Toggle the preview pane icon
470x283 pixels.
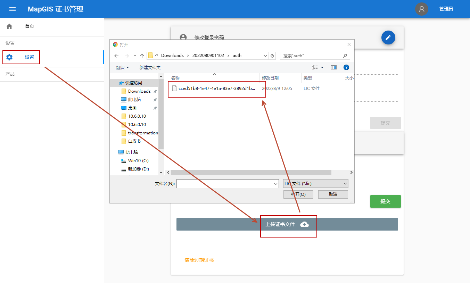pyautogui.click(x=334, y=67)
